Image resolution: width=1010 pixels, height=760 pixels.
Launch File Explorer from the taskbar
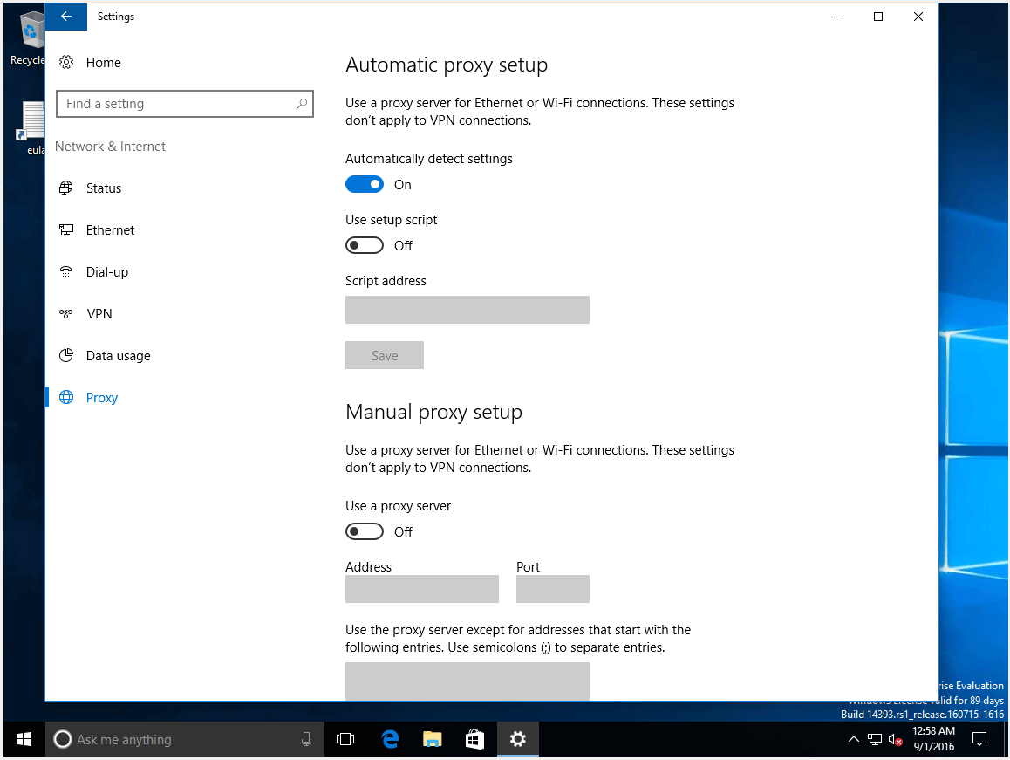pyautogui.click(x=432, y=739)
